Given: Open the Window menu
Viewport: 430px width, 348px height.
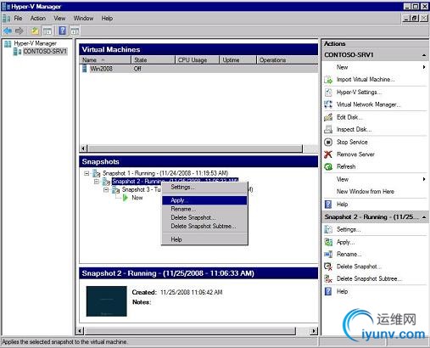Looking at the screenshot, I should pyautogui.click(x=83, y=19).
